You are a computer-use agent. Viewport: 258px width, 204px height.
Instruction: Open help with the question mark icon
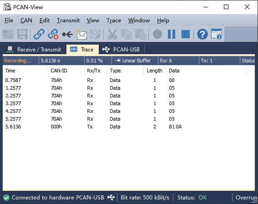(x=202, y=34)
